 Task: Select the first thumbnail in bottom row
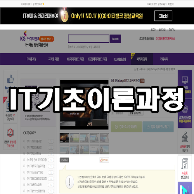point(64,149)
